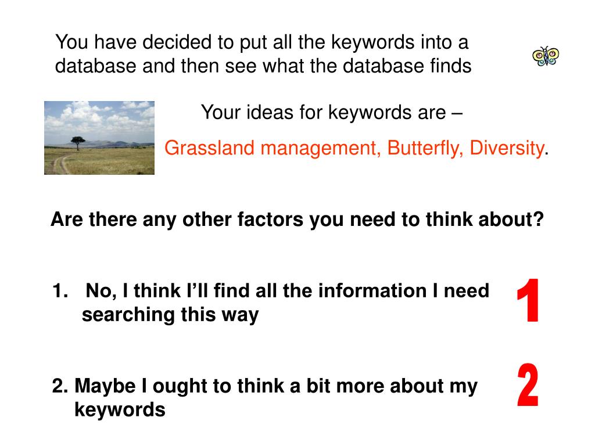Click the butterfly icon at top right

(x=545, y=56)
